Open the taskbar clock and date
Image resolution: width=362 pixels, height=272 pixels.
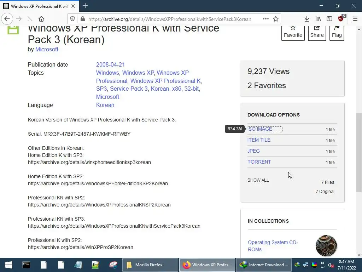point(346,265)
